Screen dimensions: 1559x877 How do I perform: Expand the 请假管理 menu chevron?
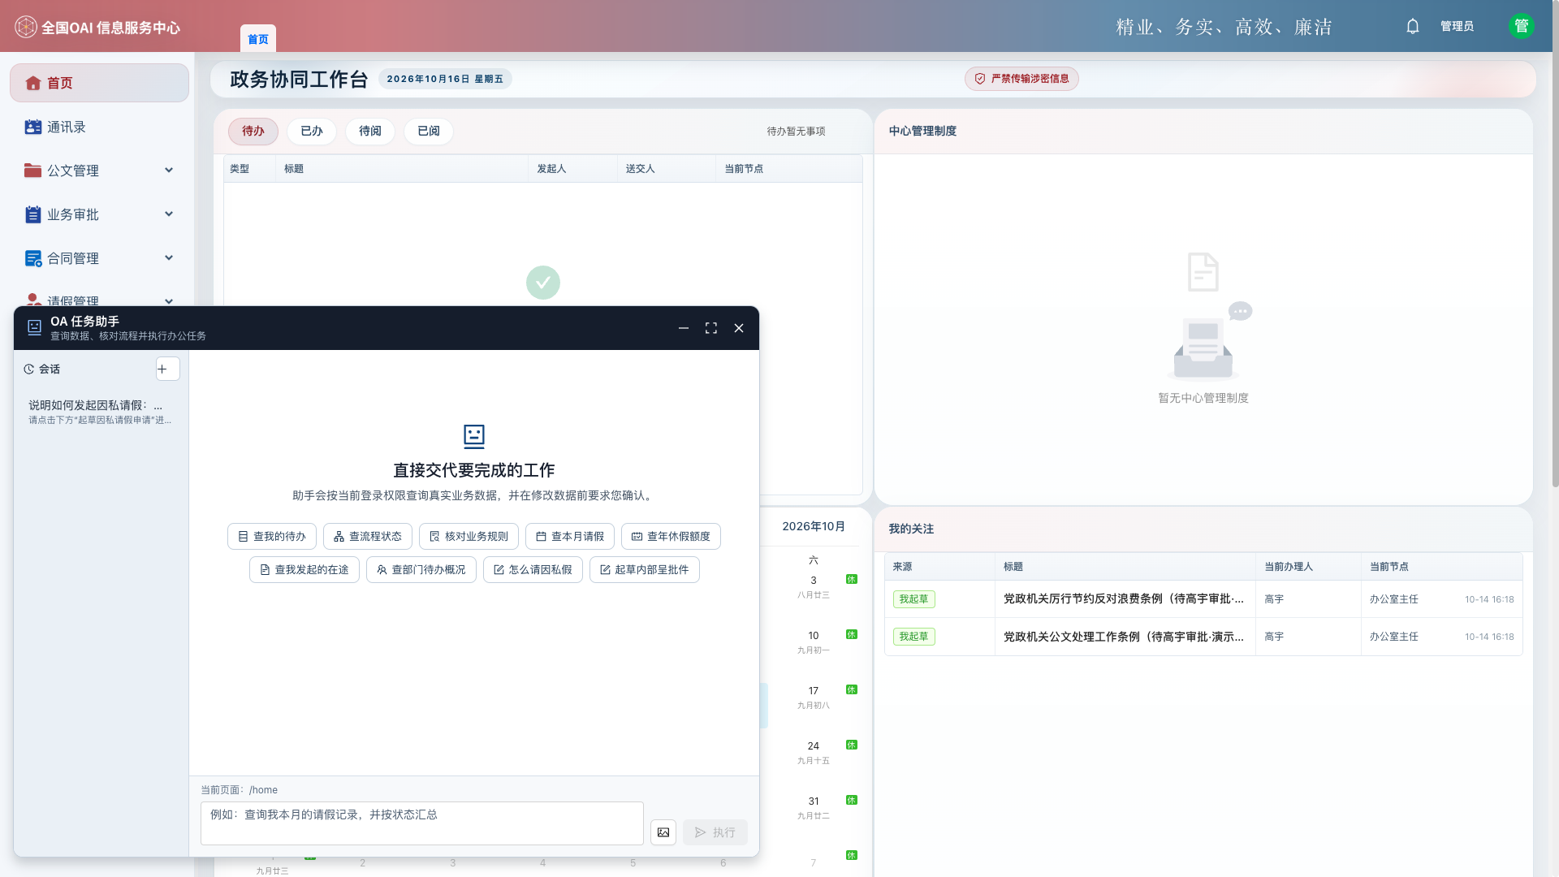(x=169, y=301)
